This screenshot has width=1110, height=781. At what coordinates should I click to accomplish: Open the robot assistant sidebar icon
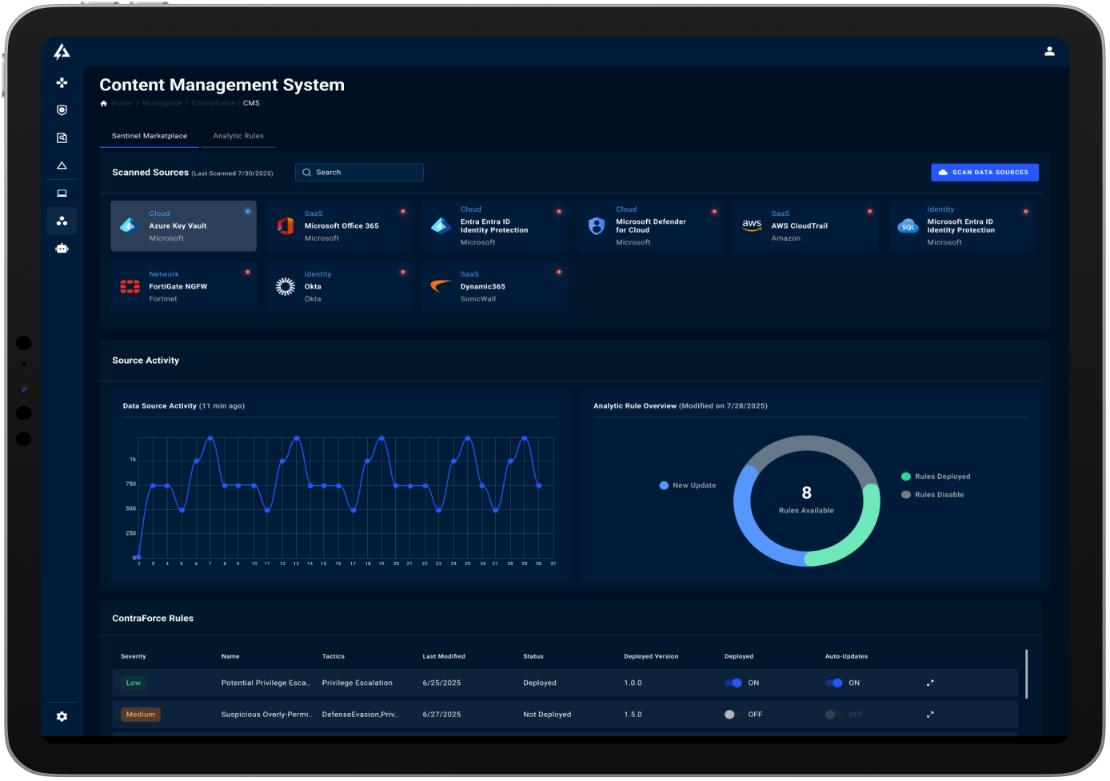(x=62, y=248)
